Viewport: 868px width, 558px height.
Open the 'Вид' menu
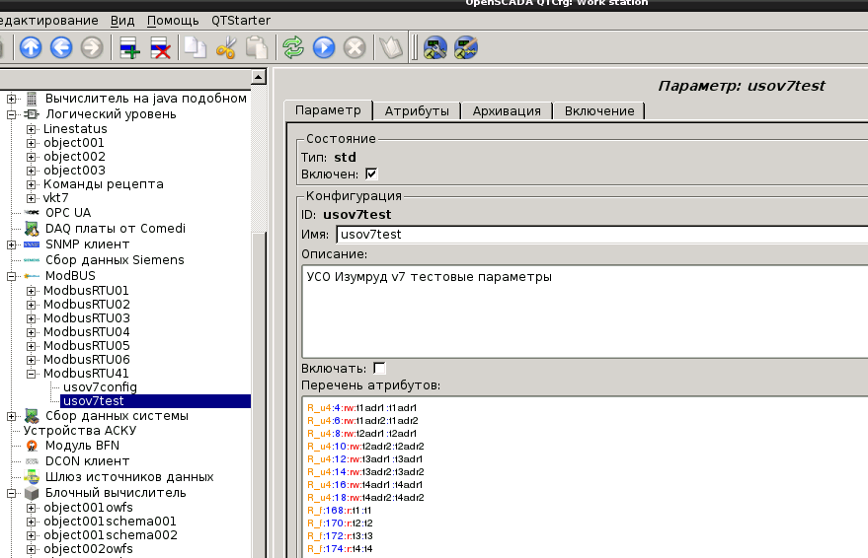[x=122, y=21]
